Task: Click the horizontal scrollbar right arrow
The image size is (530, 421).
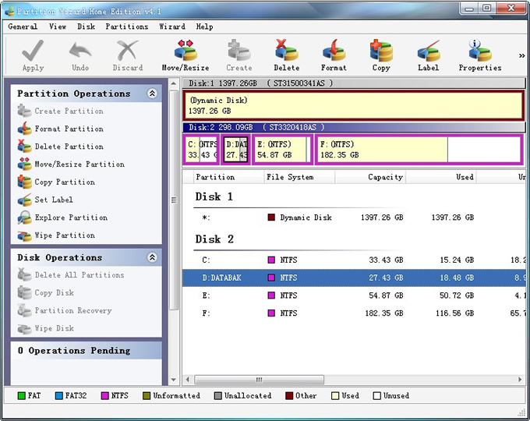Action: pos(520,380)
